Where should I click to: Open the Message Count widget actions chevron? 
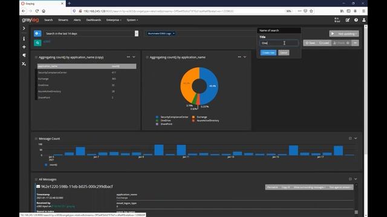click(x=356, y=138)
